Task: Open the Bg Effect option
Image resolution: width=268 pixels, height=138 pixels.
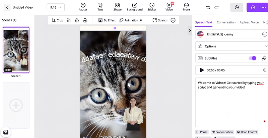Action: coord(107,20)
